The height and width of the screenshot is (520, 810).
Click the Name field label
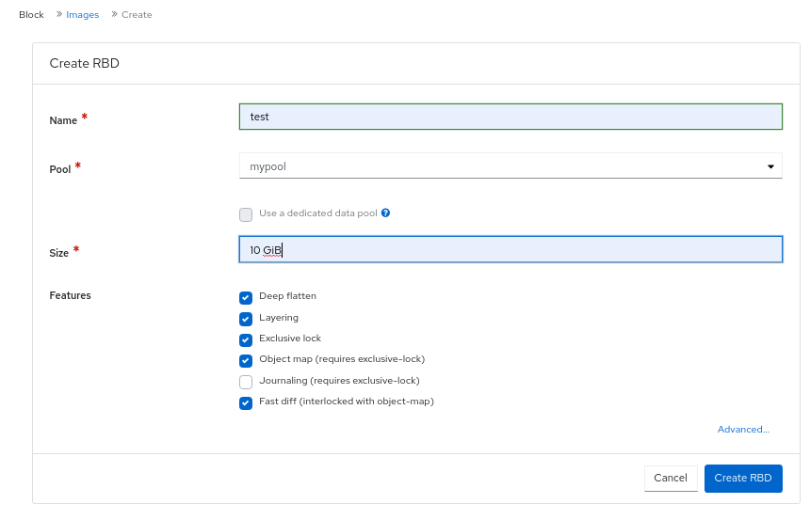63,120
